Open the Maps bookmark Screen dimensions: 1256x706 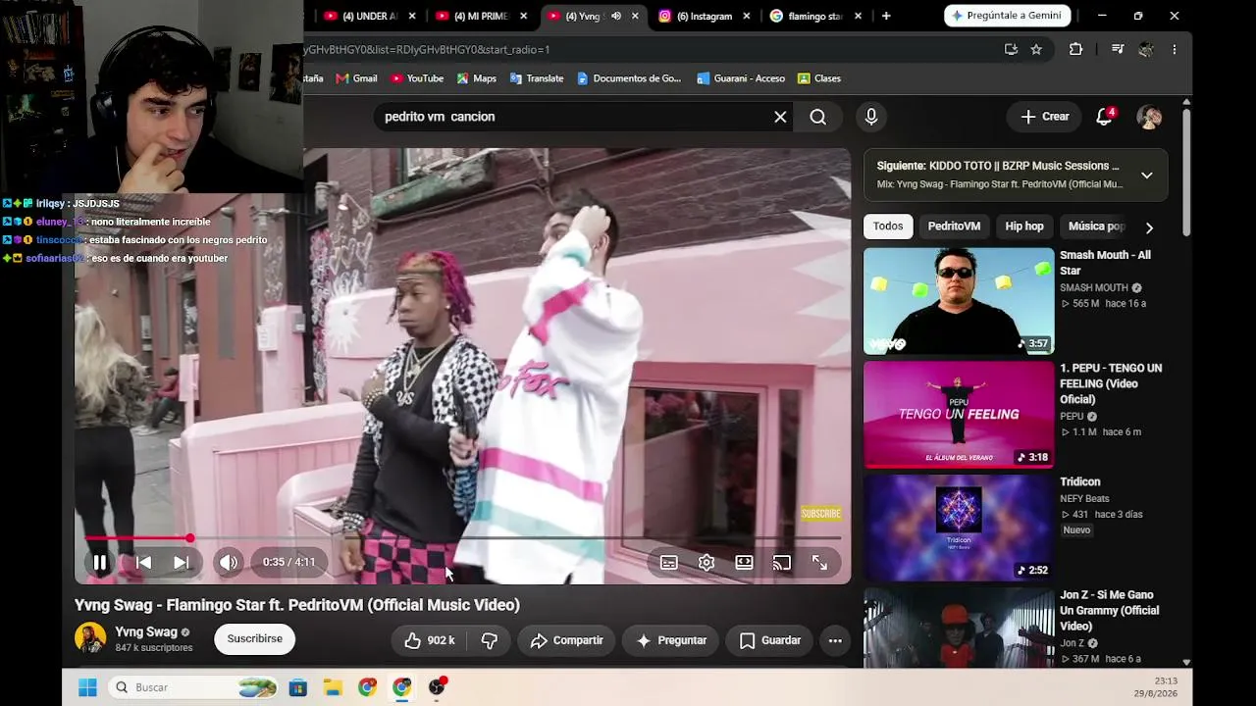(476, 78)
